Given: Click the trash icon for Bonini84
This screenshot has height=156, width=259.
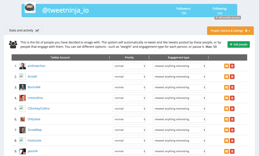Looking at the screenshot, I should (232, 87).
